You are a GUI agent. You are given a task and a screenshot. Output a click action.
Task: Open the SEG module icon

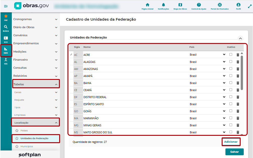6,61
